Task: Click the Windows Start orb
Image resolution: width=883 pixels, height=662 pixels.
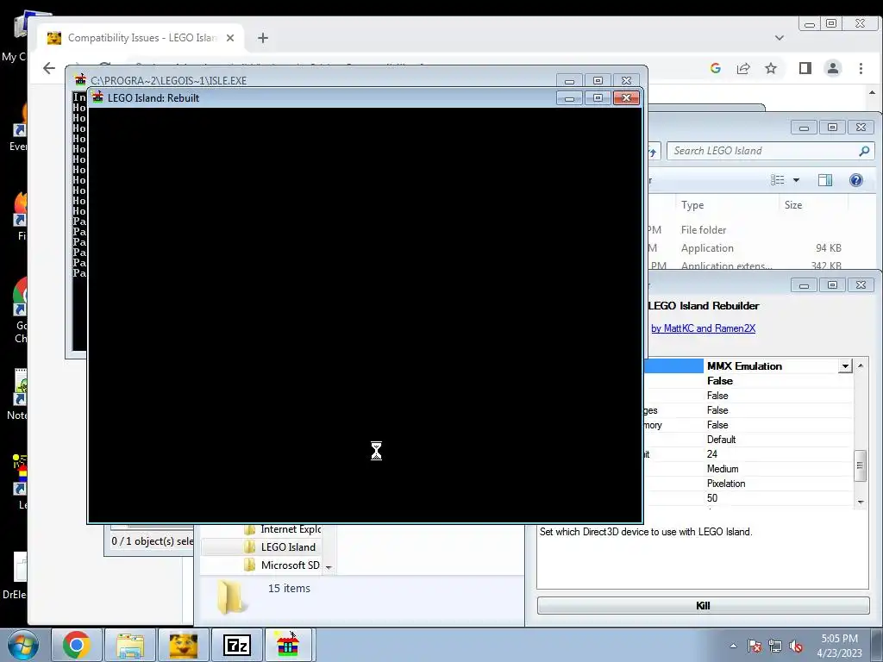Action: [x=22, y=645]
